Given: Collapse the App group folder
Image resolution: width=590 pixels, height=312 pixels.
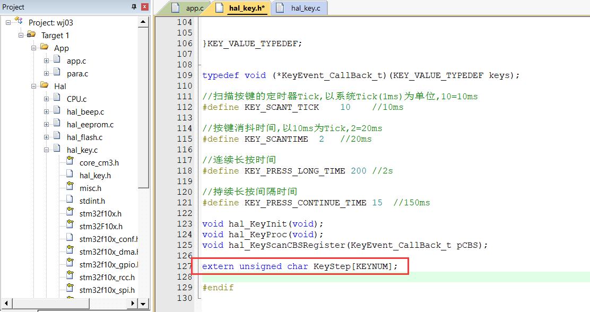Looking at the screenshot, I should [33, 48].
